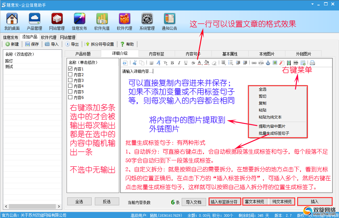Screen dimensions: 339x218
Task: Apply bold formatting in the editor
Action: pyautogui.click(x=172, y=63)
